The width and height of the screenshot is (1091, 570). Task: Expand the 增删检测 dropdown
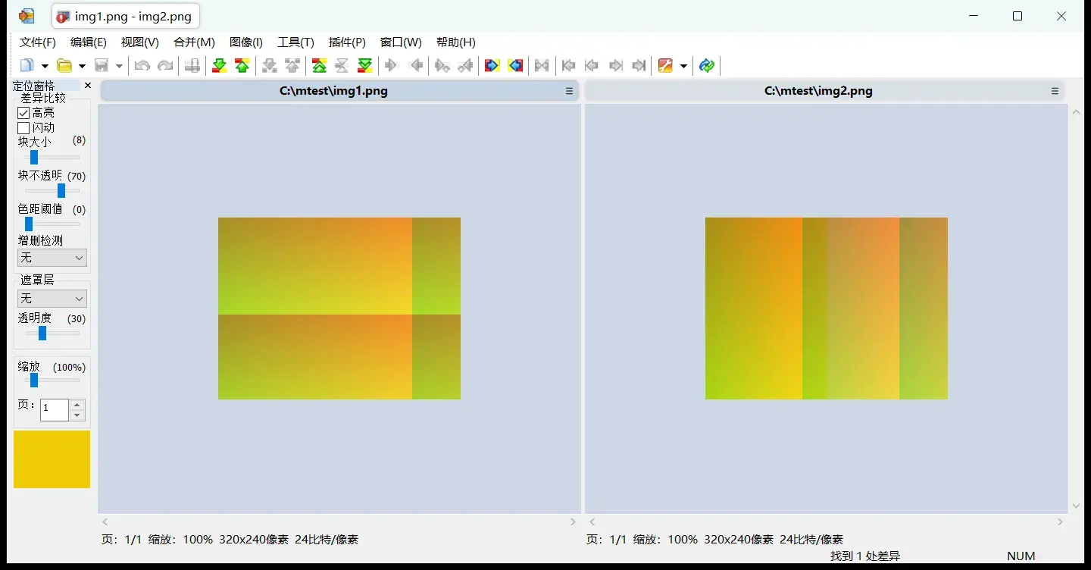[52, 258]
